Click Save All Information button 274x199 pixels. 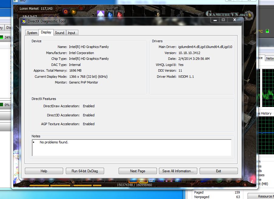pos(178,171)
